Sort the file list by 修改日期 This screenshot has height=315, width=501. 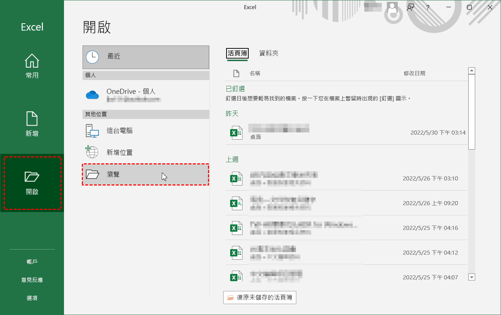(414, 73)
